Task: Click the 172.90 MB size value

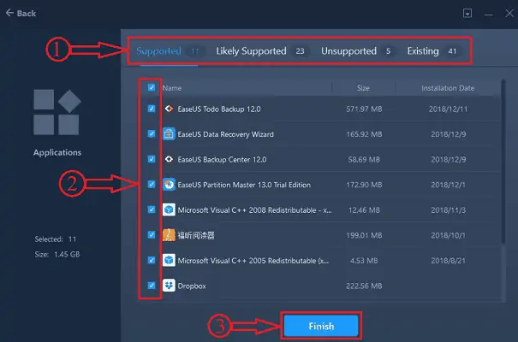Action: [x=364, y=185]
